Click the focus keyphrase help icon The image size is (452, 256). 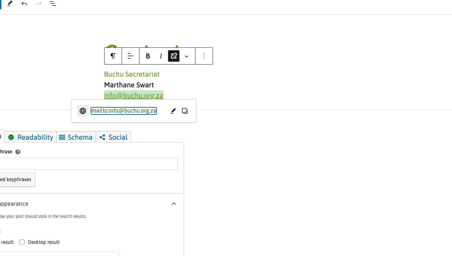[x=18, y=152]
